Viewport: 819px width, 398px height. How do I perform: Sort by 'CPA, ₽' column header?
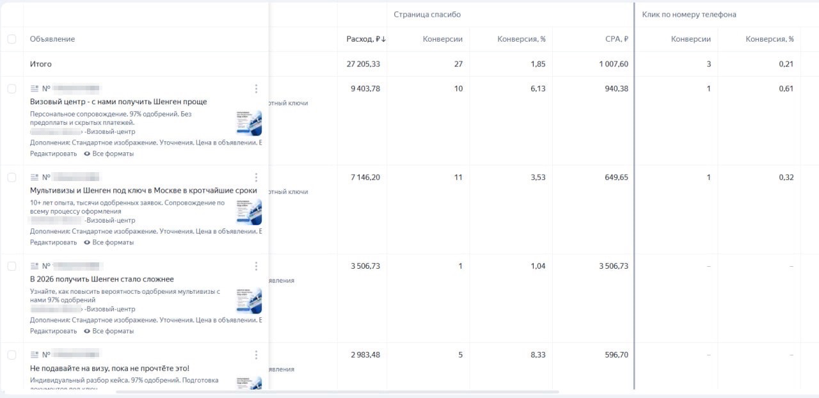(x=616, y=39)
